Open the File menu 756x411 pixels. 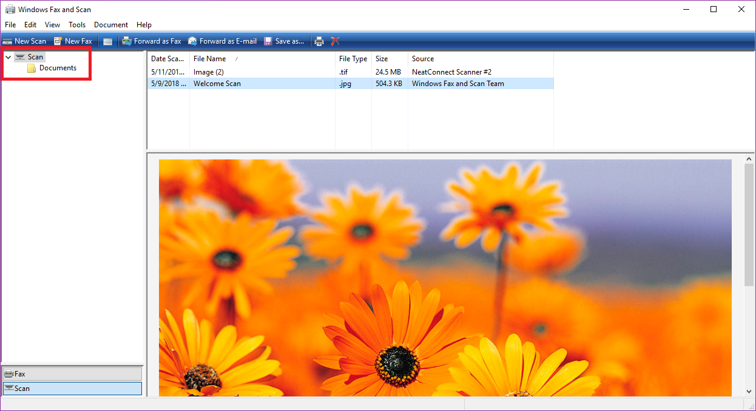pyautogui.click(x=10, y=25)
